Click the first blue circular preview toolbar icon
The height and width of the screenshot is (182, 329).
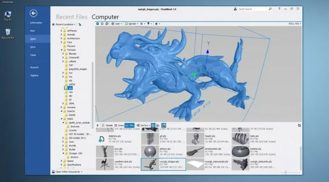point(98,24)
